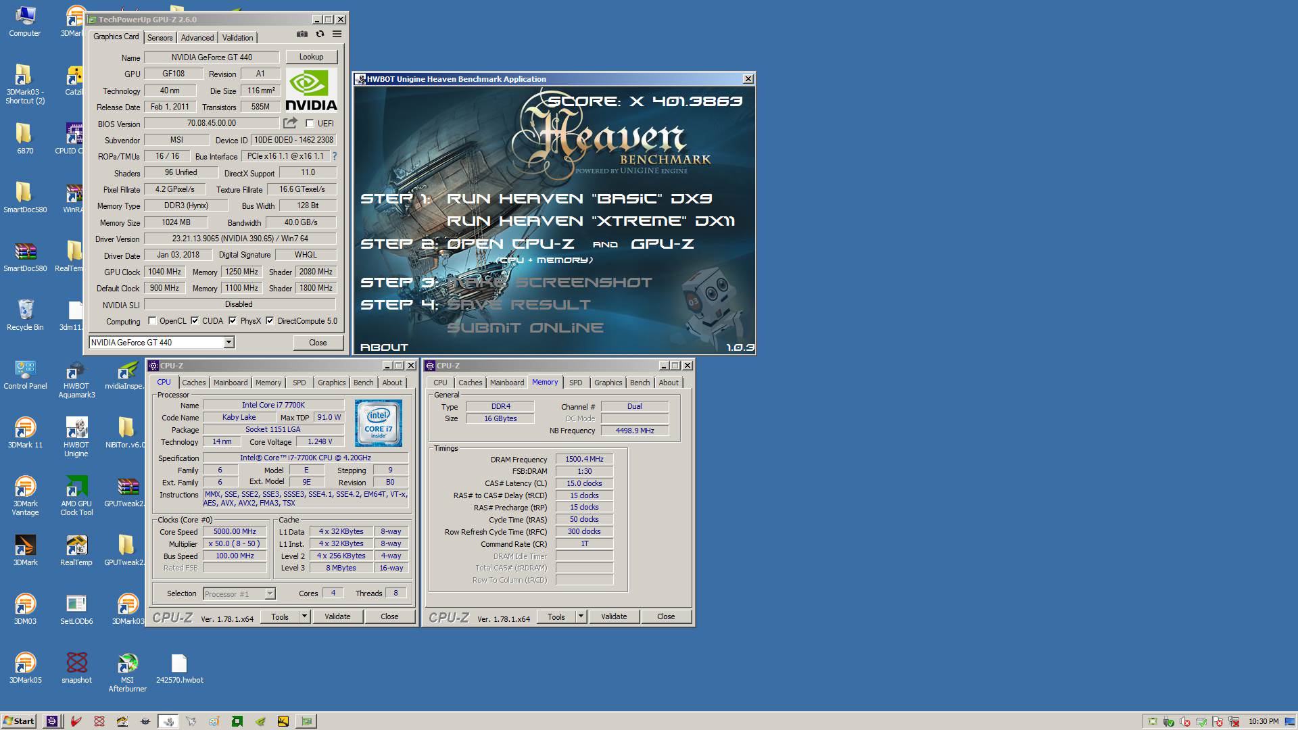Switch to the Sensors tab in GPU-Z
This screenshot has height=730, width=1298.
(160, 38)
